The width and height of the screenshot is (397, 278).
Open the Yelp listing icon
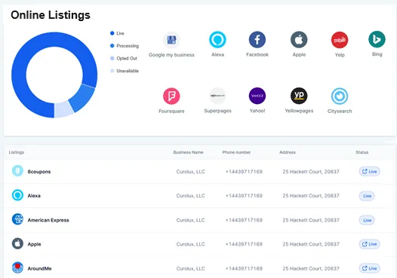click(340, 40)
